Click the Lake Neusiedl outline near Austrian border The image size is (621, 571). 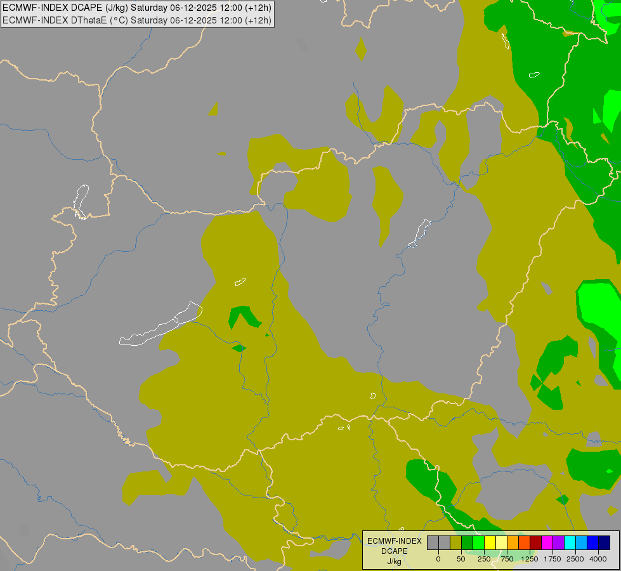81,202
